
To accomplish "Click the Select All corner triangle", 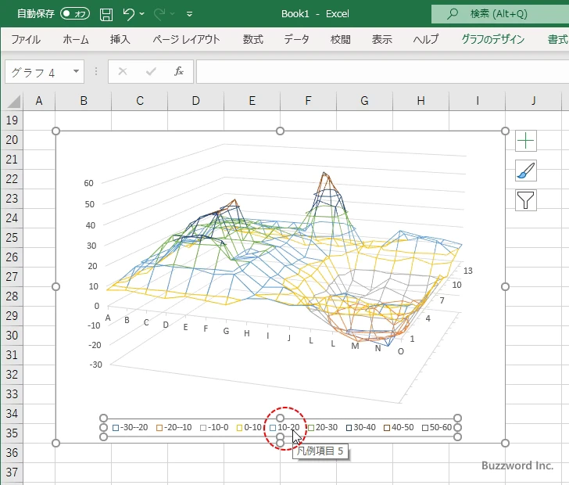I will click(x=14, y=101).
